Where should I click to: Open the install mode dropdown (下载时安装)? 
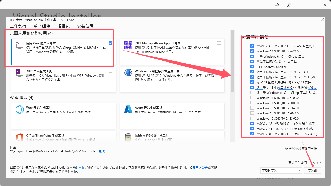coord(281,171)
